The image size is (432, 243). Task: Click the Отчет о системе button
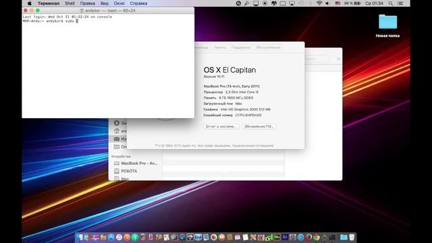[x=221, y=126]
